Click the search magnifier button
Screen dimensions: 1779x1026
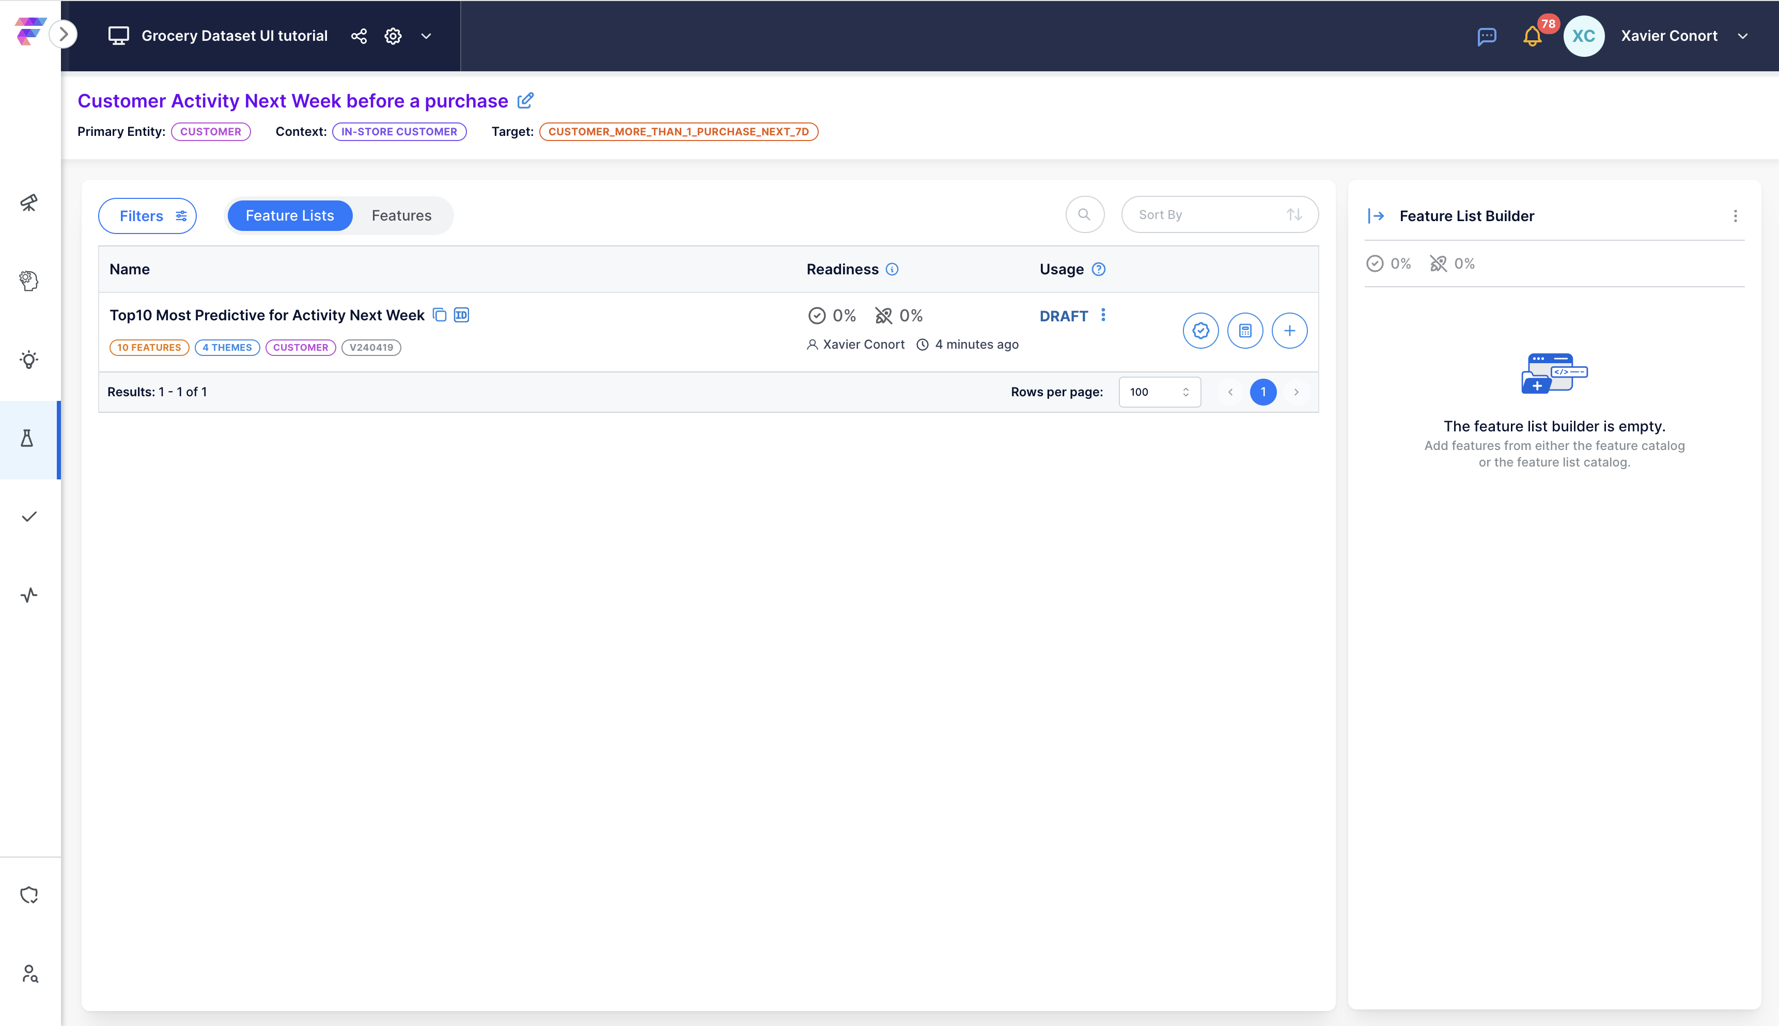click(x=1084, y=214)
